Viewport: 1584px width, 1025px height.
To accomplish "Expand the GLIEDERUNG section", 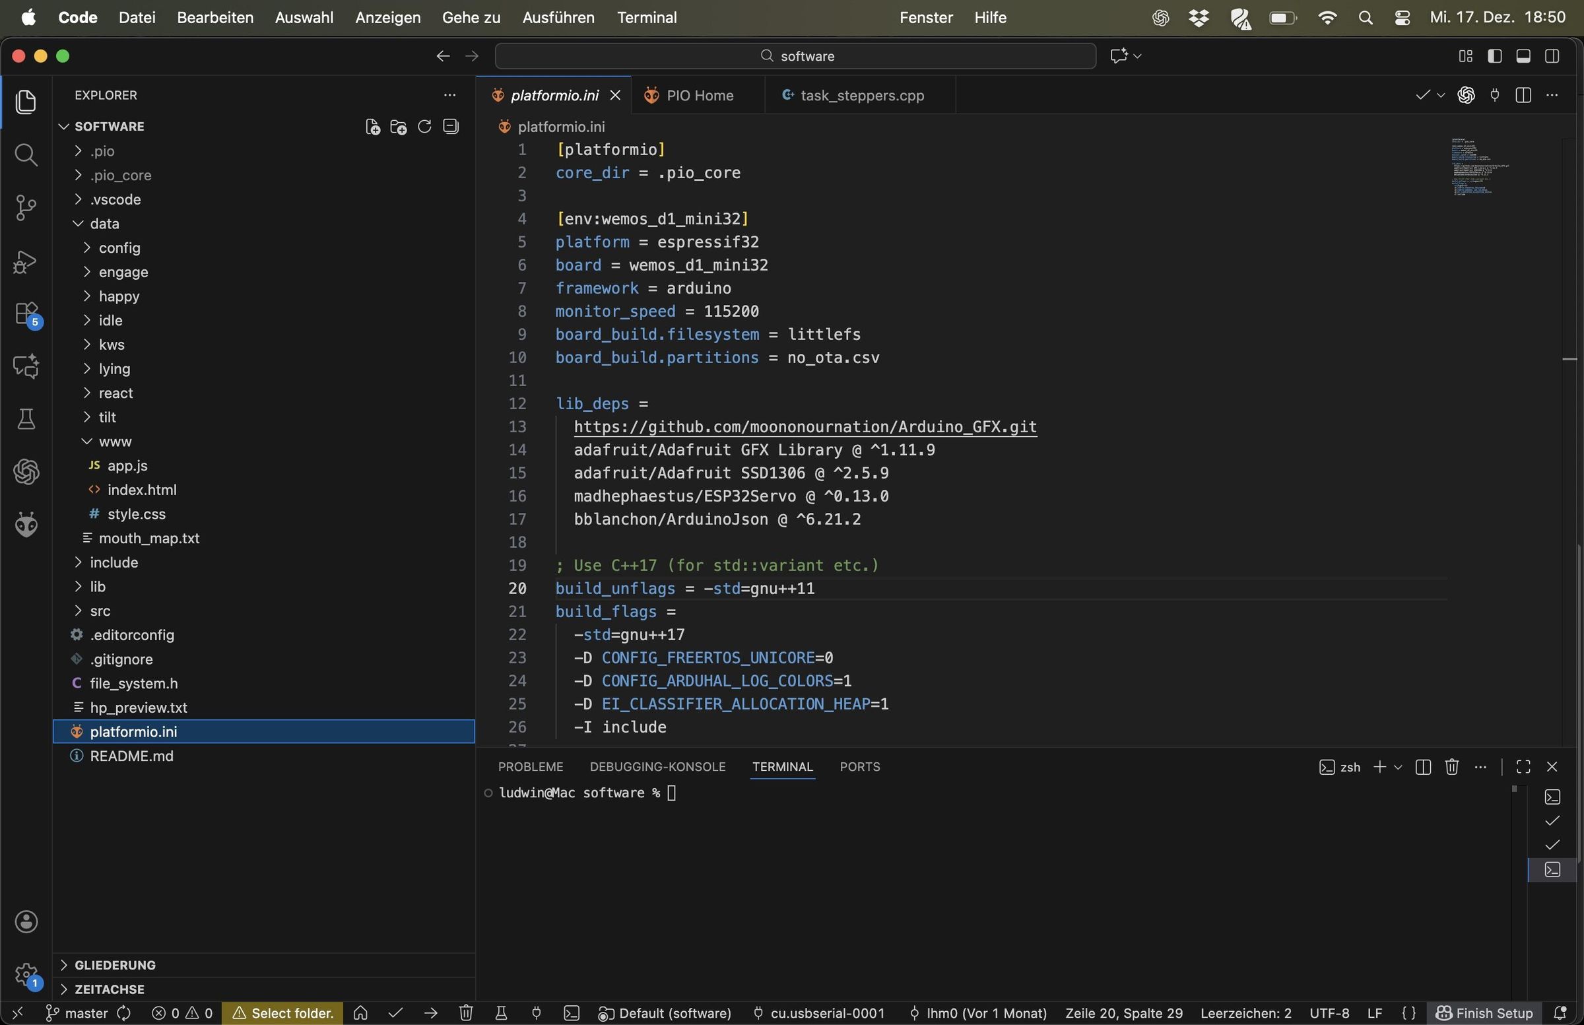I will (263, 965).
